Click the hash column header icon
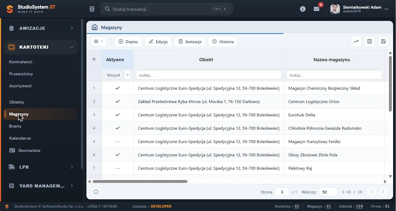Viewport: 396px width, 211px height. click(x=94, y=59)
